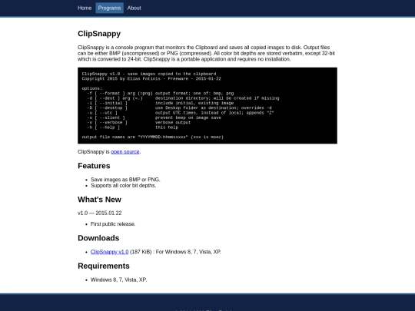This screenshot has width=415, height=311.
Task: Download ClipSnappy v1.0
Action: pos(109,252)
